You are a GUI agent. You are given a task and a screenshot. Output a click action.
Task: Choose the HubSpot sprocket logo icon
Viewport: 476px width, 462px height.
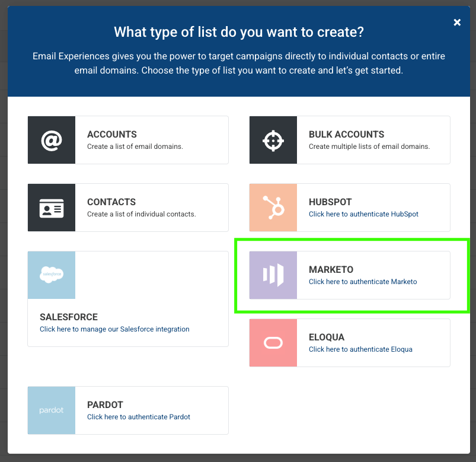(273, 208)
